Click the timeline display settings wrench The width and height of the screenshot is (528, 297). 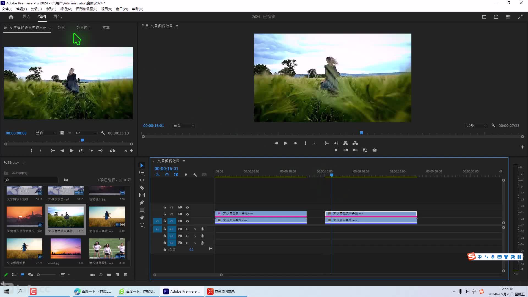click(195, 175)
